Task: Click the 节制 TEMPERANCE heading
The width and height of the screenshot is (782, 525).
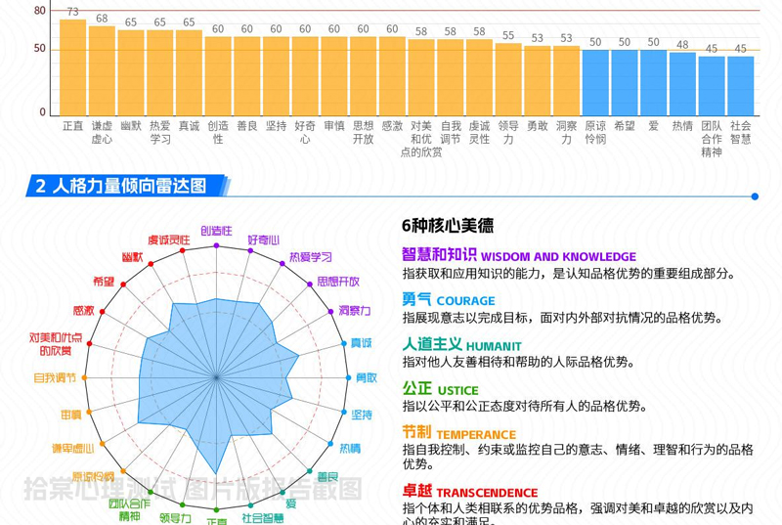Action: click(458, 432)
